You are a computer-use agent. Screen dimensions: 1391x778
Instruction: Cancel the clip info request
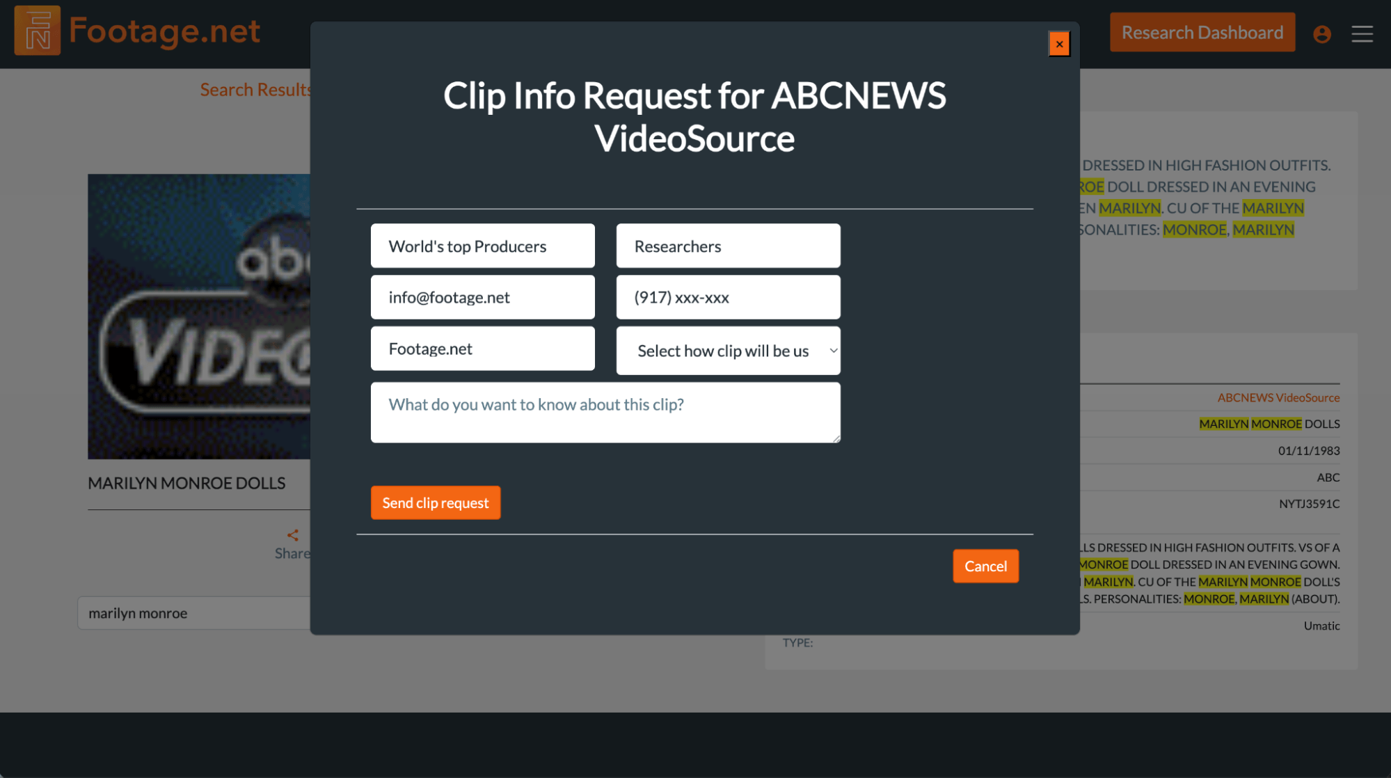[x=985, y=566]
